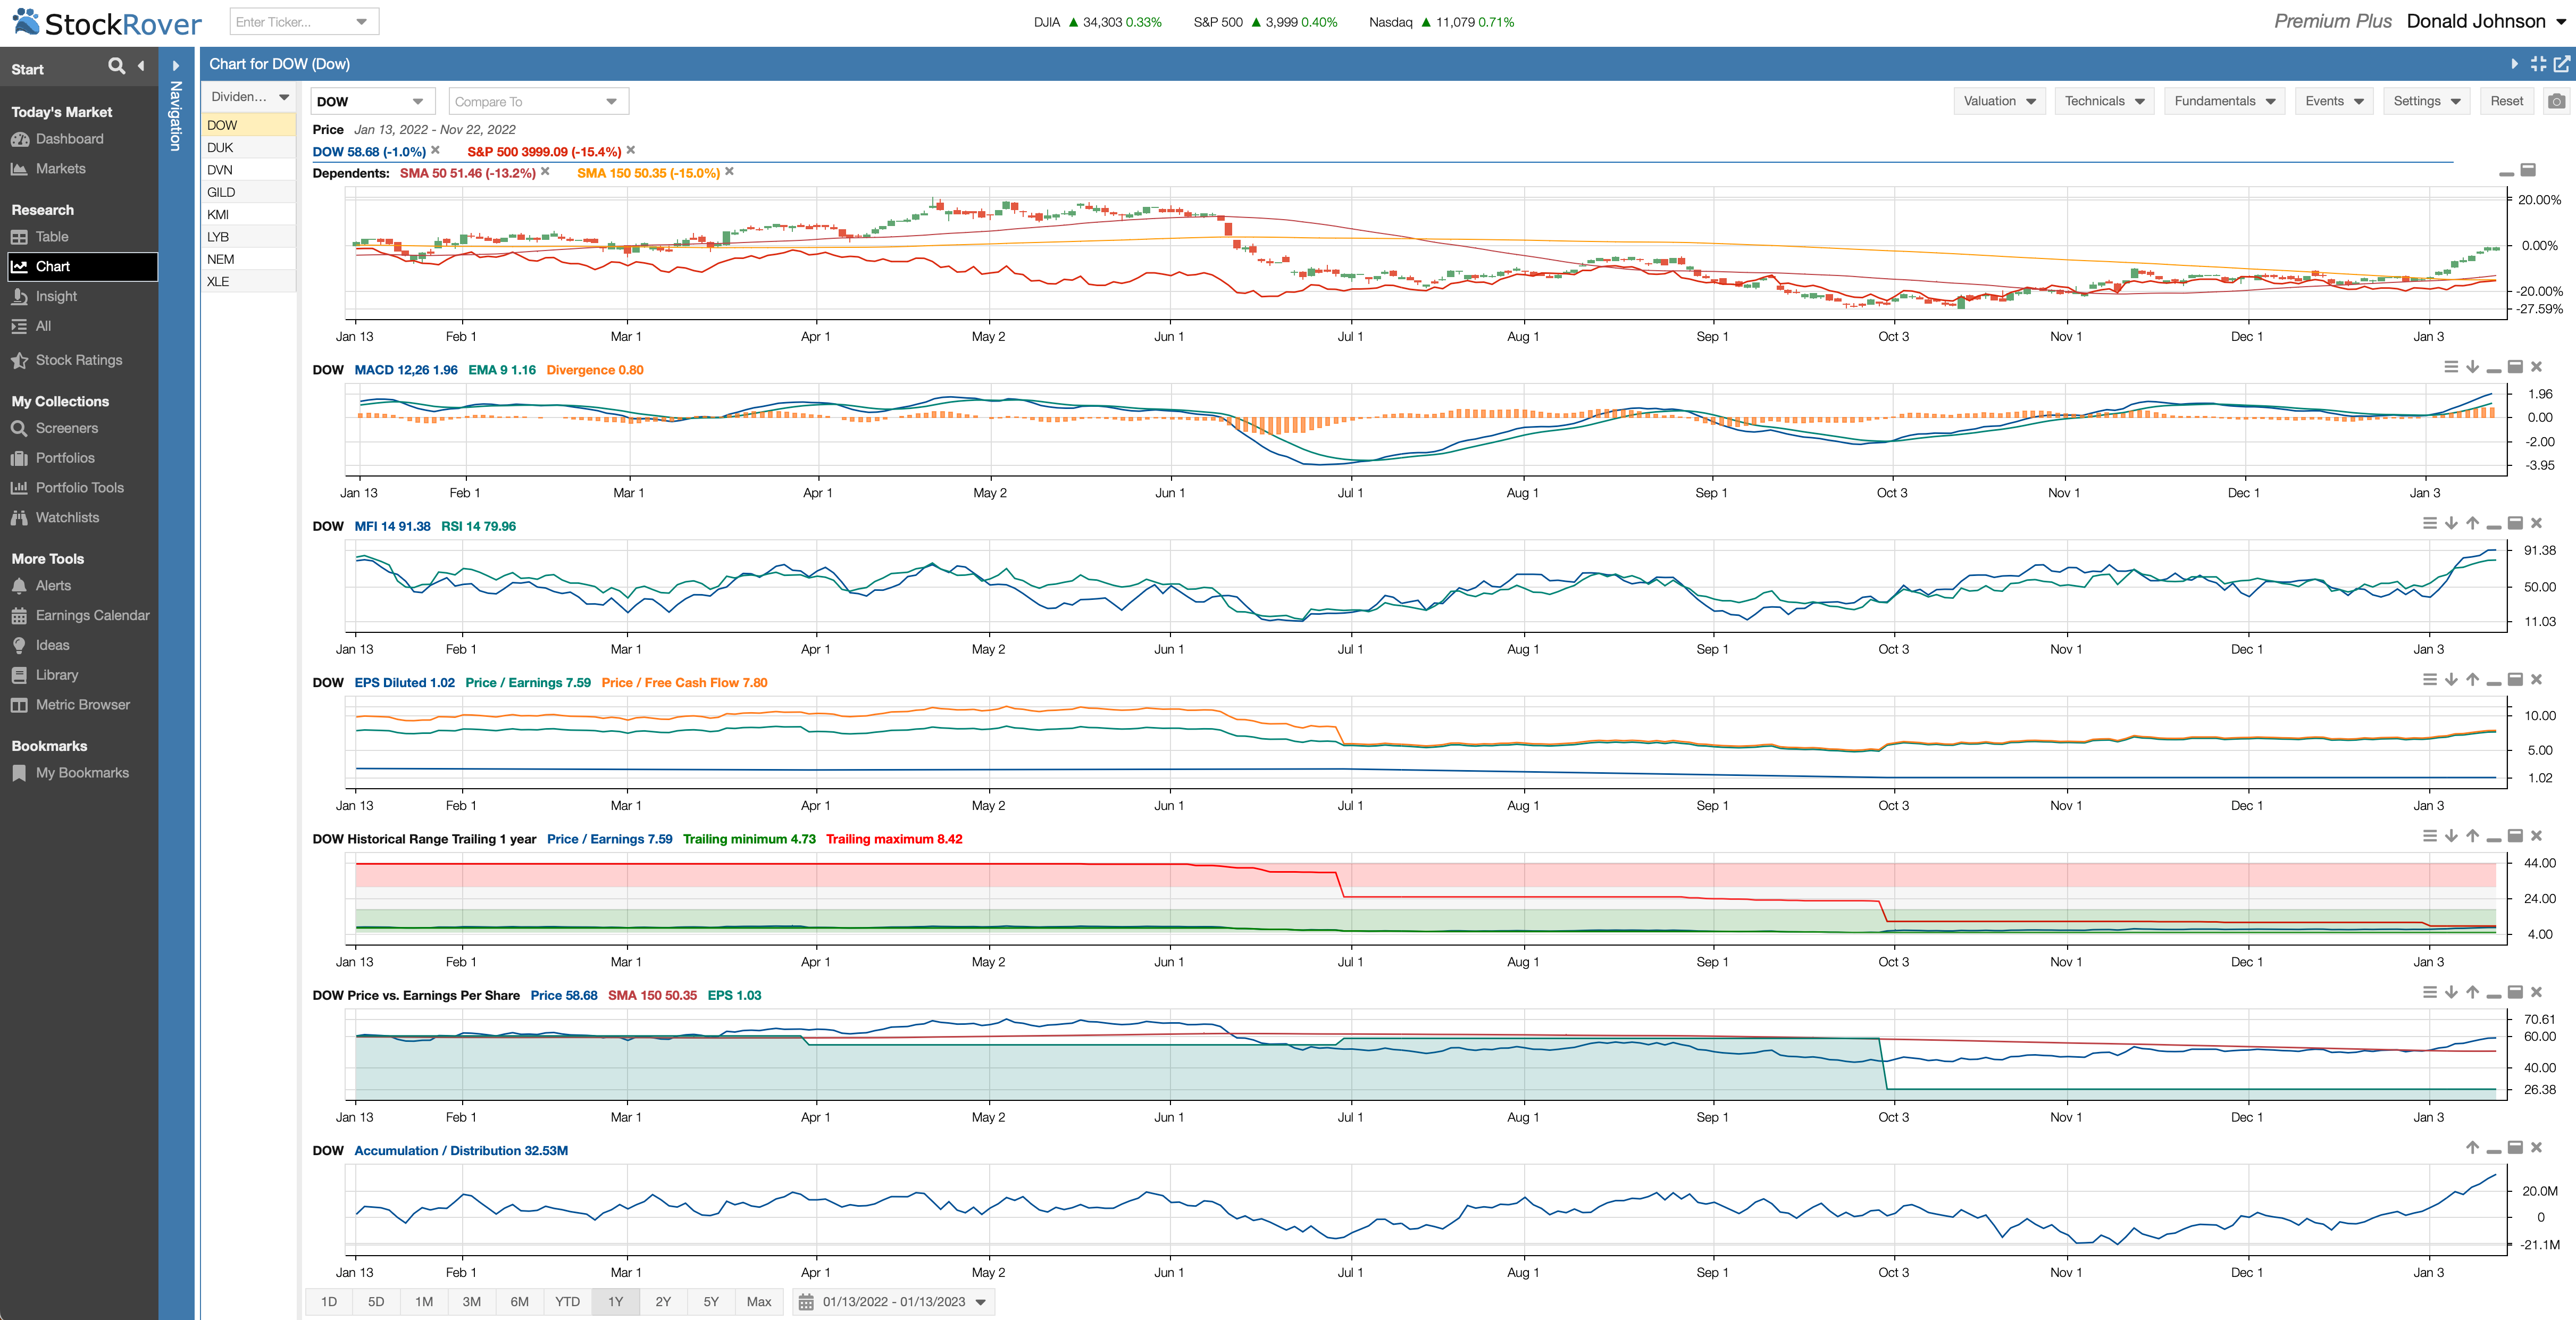Select the 5Y time range

tap(711, 1302)
